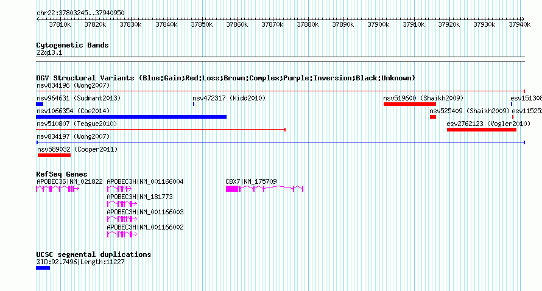This screenshot has height=291, width=542.
Task: Select gene label APOBEC3H|NM_001166003
Action: click(x=145, y=212)
